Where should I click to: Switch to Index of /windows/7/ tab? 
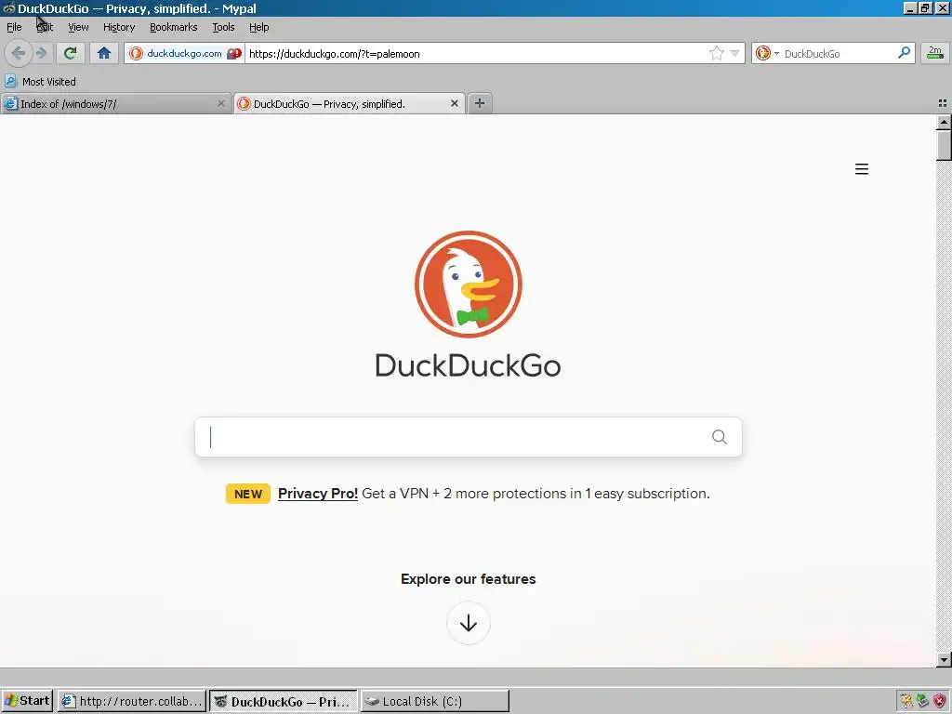click(x=116, y=104)
